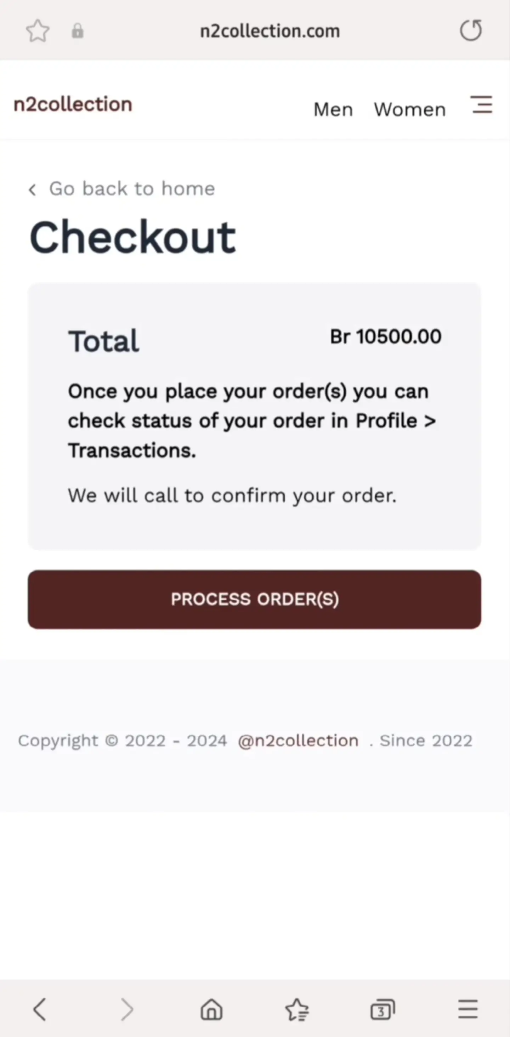The image size is (510, 1037).
Task: Select the Men category
Action: point(333,109)
